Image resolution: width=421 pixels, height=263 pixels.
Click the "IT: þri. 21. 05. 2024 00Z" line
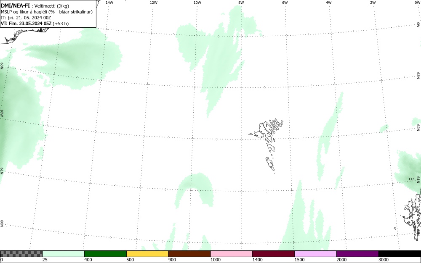click(x=26, y=18)
